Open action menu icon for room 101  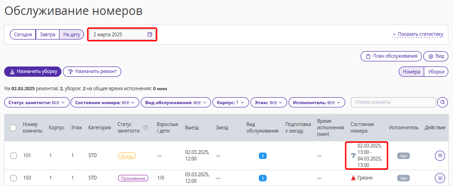[x=440, y=156]
